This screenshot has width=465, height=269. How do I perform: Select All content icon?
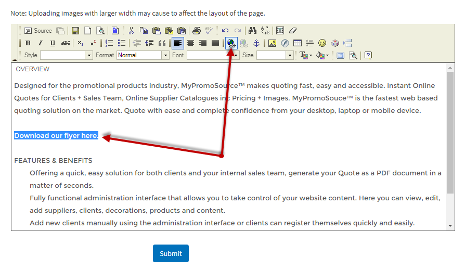coord(280,31)
